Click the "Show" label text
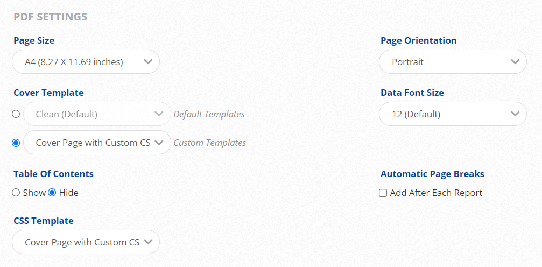Viewport: 542px width, 267px height. [x=34, y=193]
